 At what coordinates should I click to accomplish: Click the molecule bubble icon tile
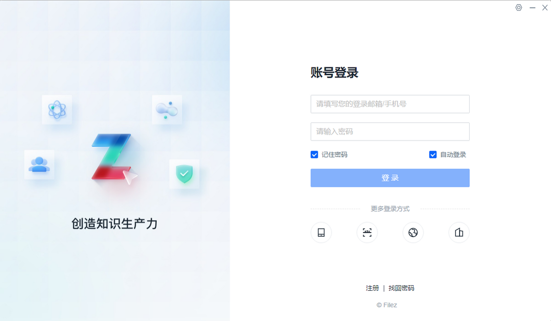167,109
